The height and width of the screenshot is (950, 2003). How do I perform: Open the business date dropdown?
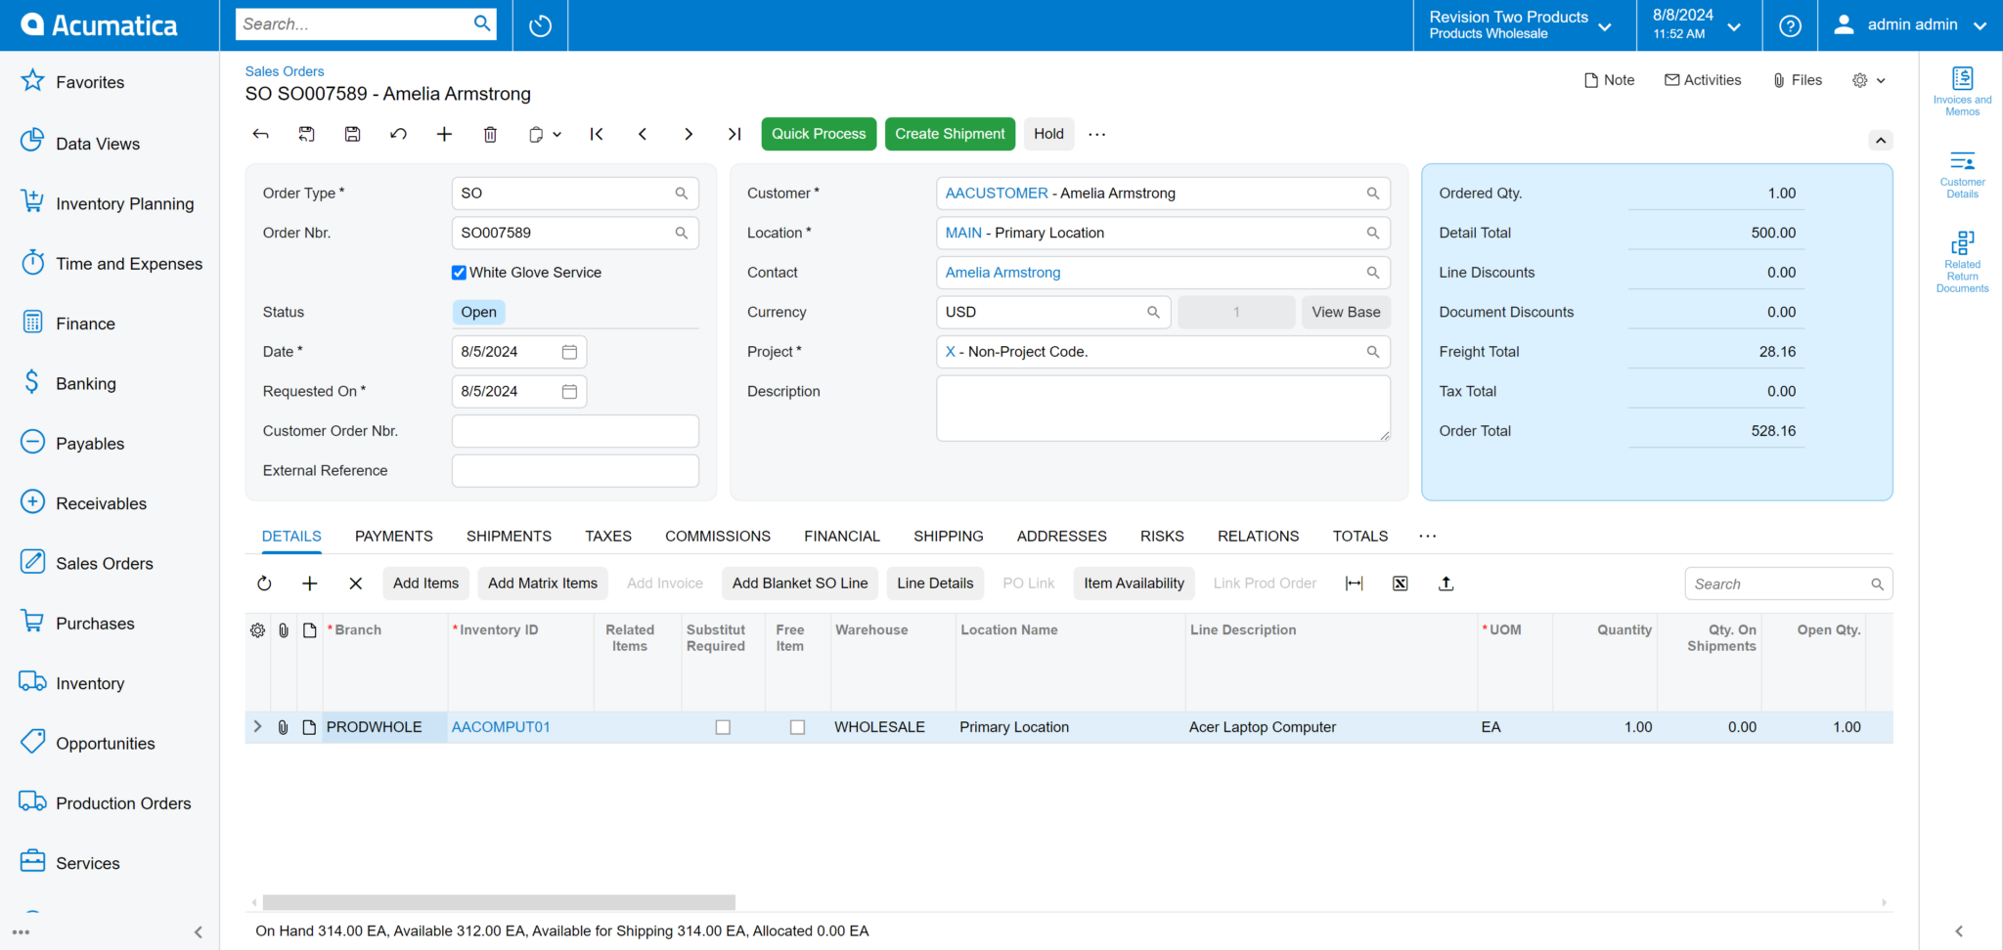click(x=1736, y=25)
